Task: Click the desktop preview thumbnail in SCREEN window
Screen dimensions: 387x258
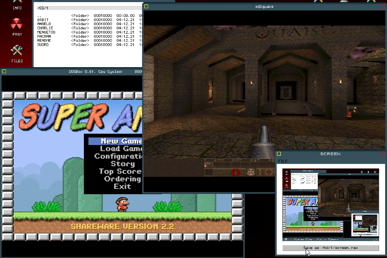Action: [x=330, y=205]
